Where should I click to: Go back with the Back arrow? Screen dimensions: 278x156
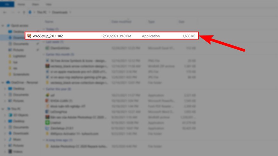point(5,12)
